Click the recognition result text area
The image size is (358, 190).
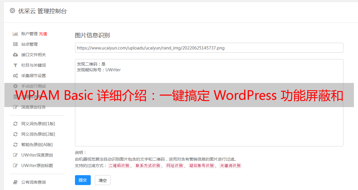click(x=209, y=103)
